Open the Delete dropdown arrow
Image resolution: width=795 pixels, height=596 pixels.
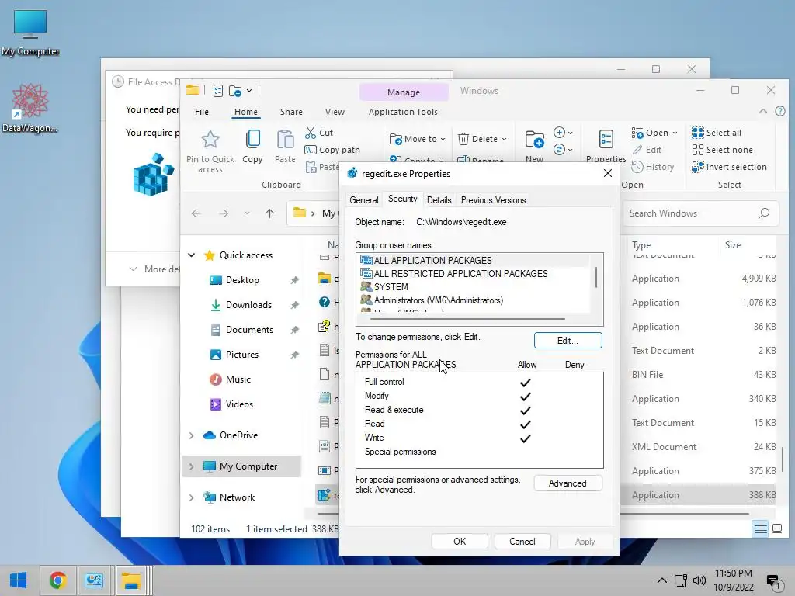(x=504, y=140)
